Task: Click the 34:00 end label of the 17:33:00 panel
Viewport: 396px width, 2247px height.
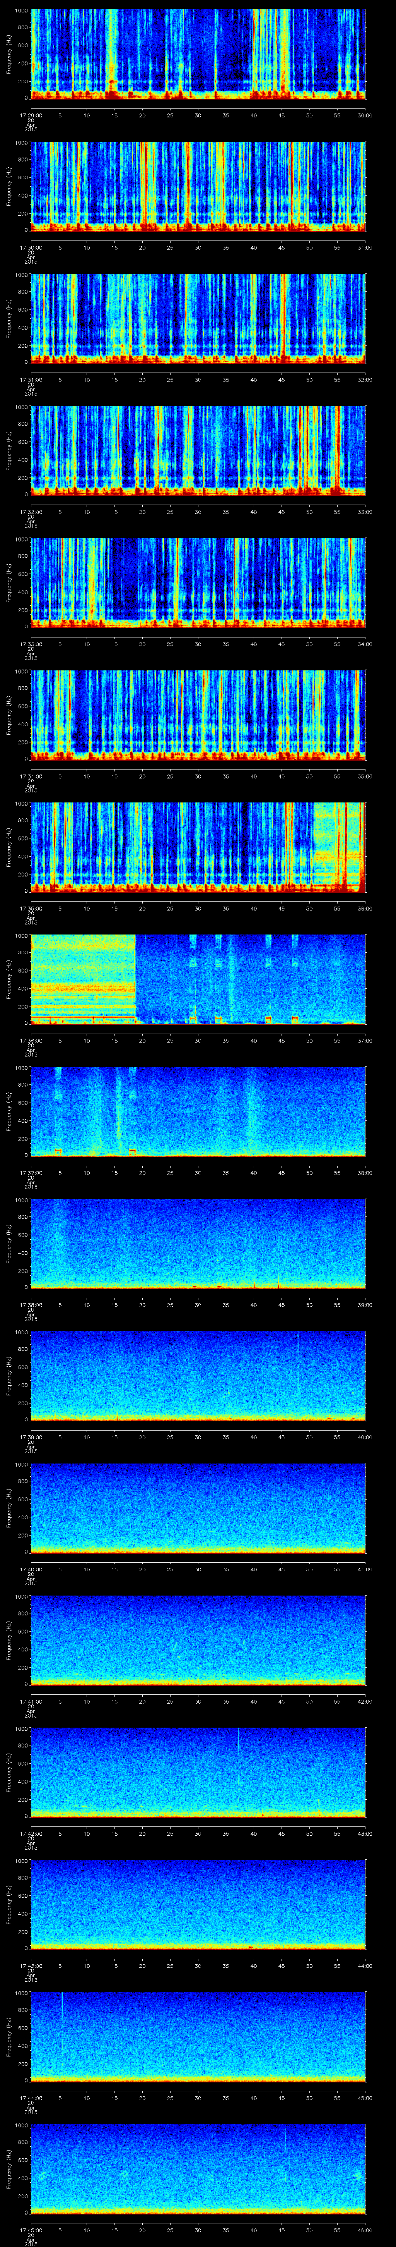Action: coord(365,644)
